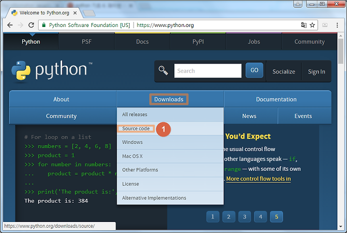Go to slide 3 in carousel
This screenshot has width=347, height=233.
click(244, 217)
